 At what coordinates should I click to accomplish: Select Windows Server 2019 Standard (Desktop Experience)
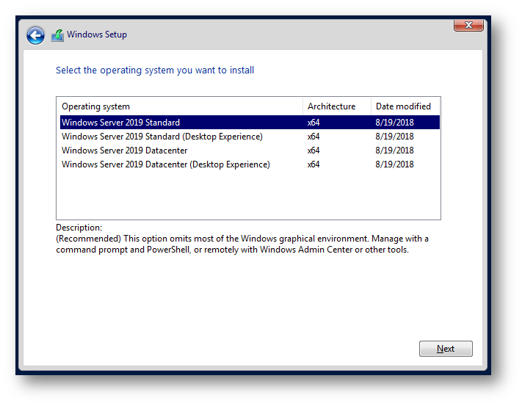[x=162, y=137]
